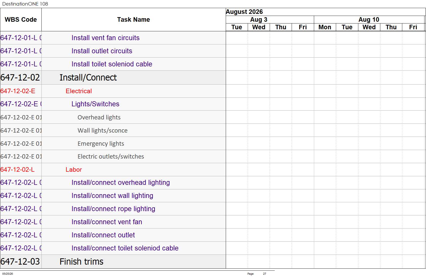The width and height of the screenshot is (426, 277).
Task: Click the 05/25/26 date in the footer
Action: click(x=8, y=274)
